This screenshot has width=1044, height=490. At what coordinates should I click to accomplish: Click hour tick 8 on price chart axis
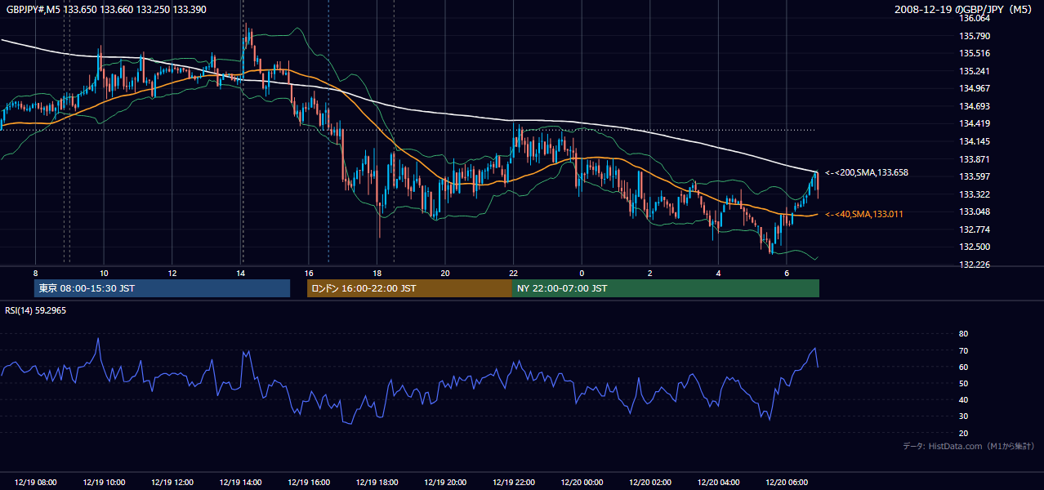35,273
